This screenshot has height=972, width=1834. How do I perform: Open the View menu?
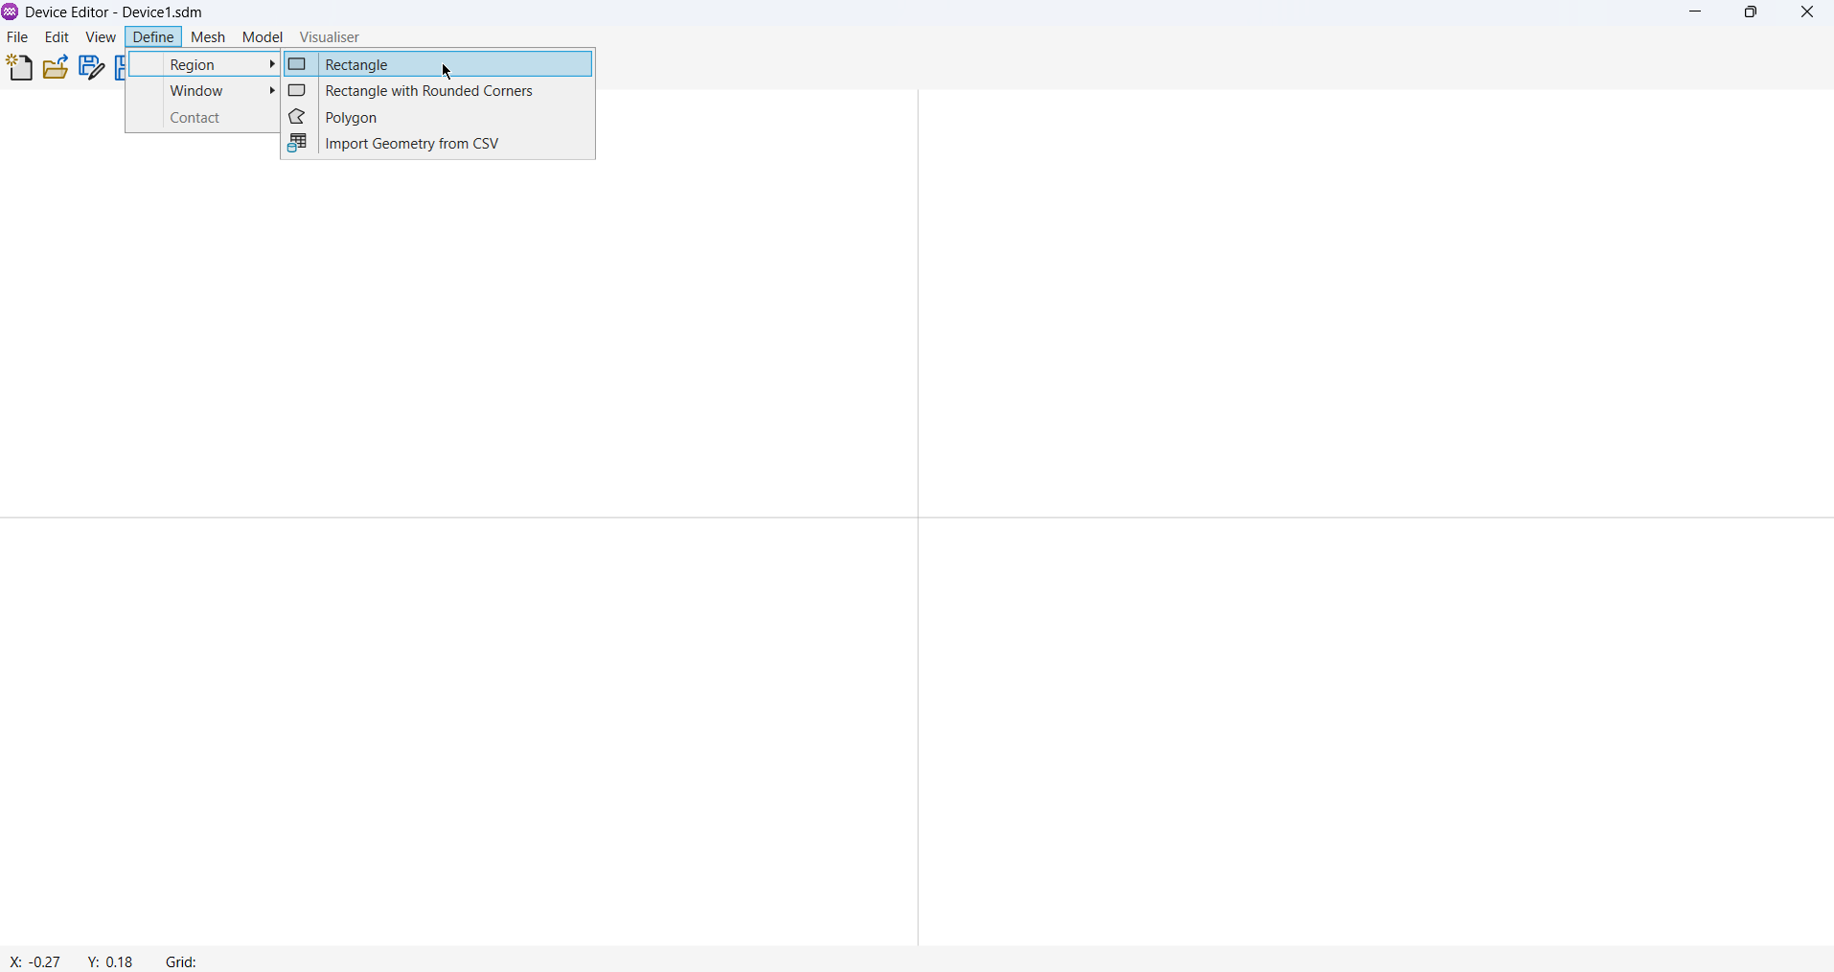(x=101, y=38)
